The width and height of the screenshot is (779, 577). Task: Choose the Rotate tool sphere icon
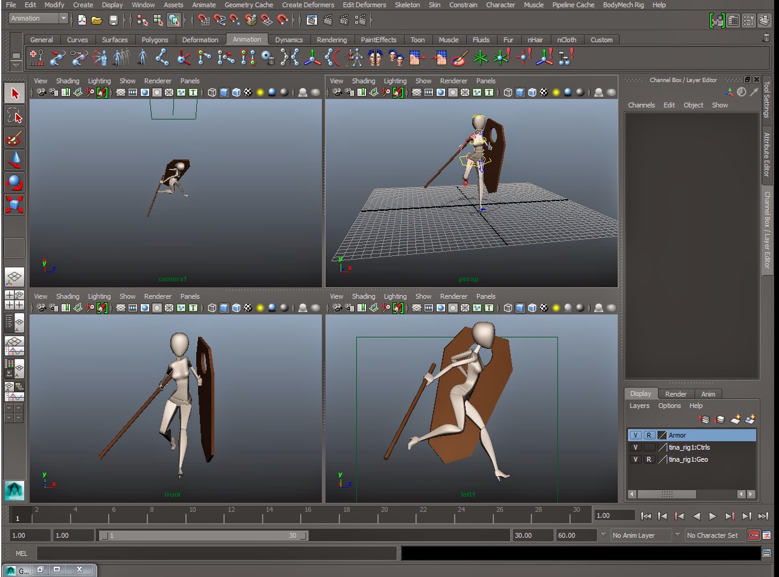(14, 182)
